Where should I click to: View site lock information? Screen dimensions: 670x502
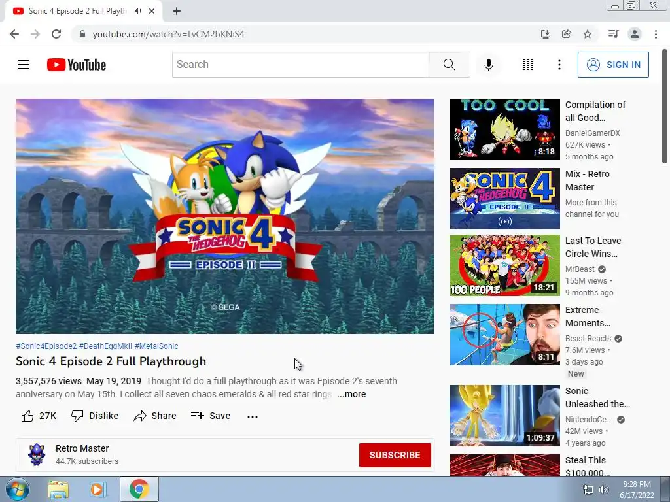(x=82, y=34)
